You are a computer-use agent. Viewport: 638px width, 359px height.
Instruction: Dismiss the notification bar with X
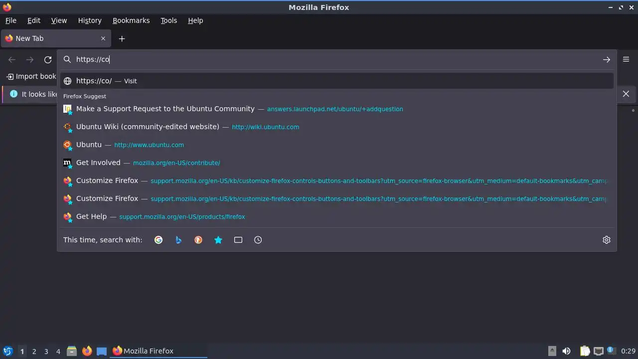pos(626,94)
